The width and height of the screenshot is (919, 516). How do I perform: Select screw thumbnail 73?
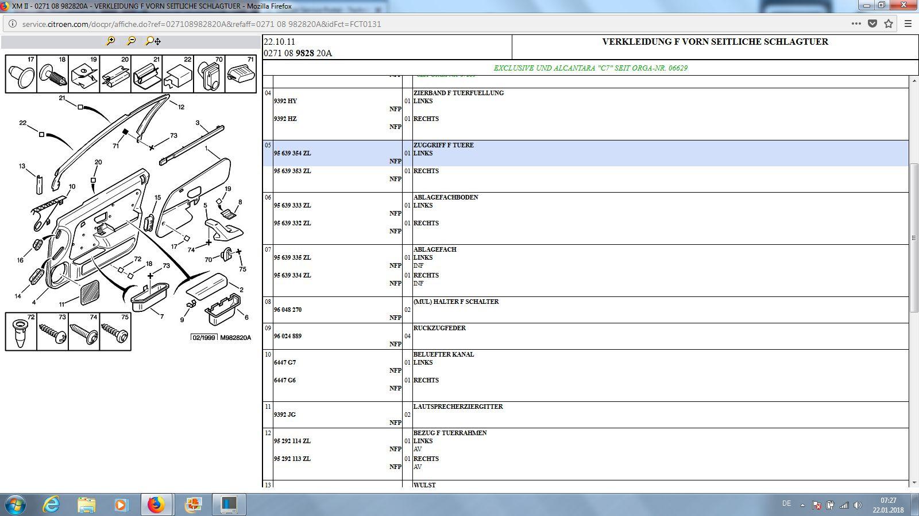(53, 331)
